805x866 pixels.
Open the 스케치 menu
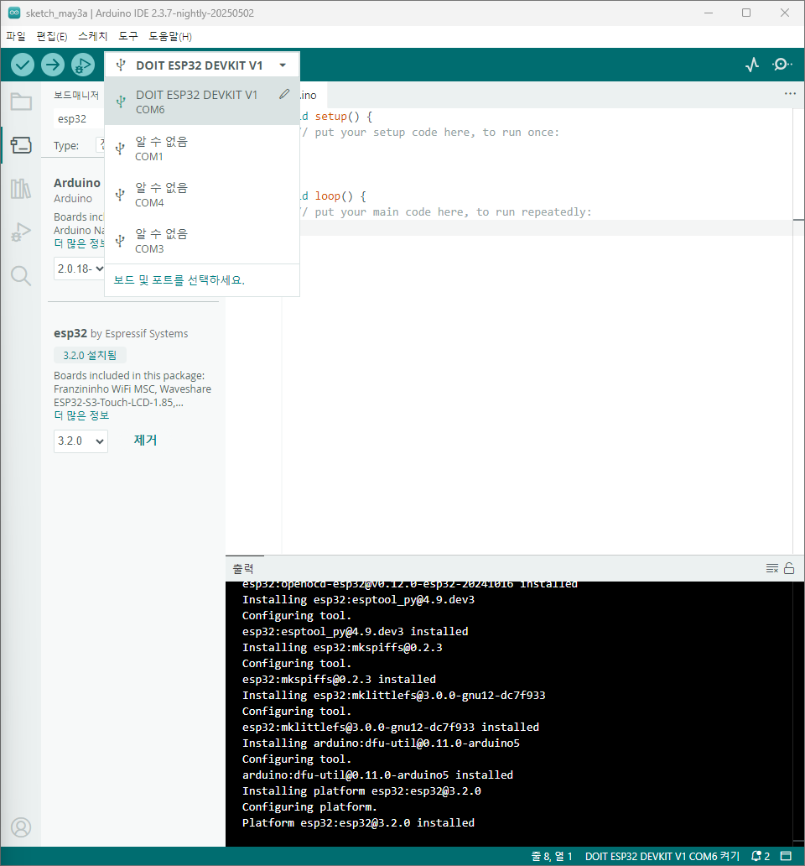coord(93,36)
